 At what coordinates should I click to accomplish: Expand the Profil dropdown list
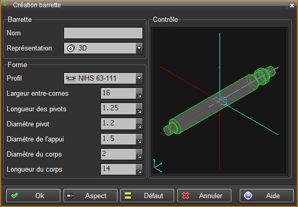139,78
